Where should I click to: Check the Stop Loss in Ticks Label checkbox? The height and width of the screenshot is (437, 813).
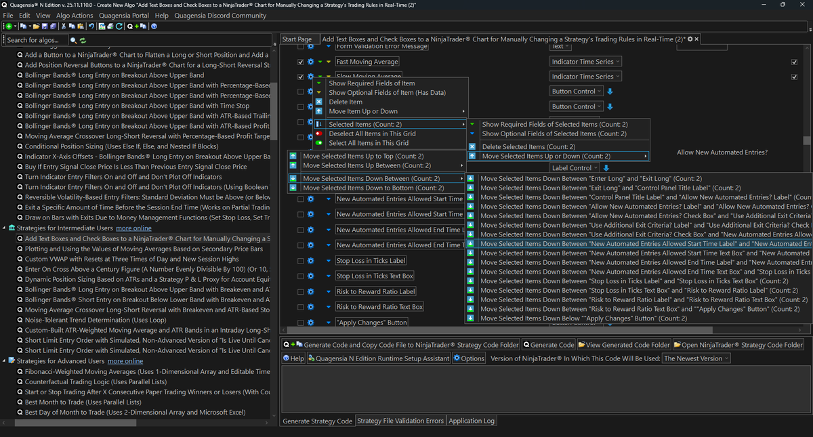coord(301,260)
